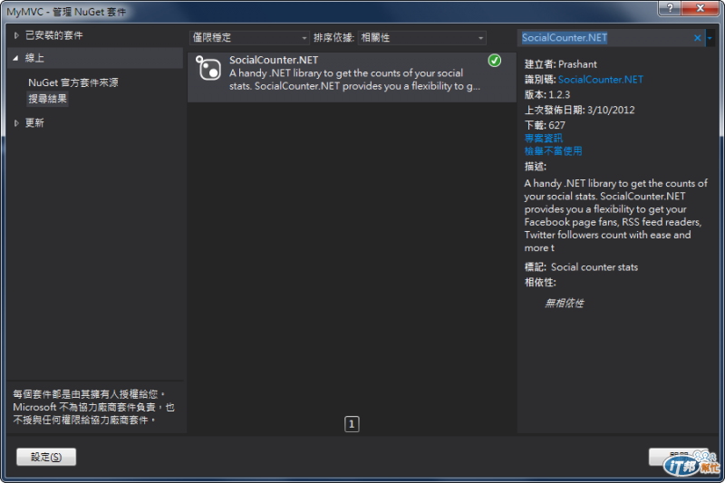
Task: Open the search box dropdown arrow
Action: coord(710,38)
